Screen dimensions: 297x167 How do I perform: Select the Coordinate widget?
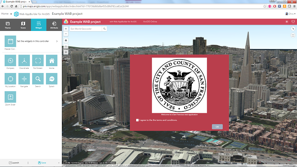[x=24, y=60]
